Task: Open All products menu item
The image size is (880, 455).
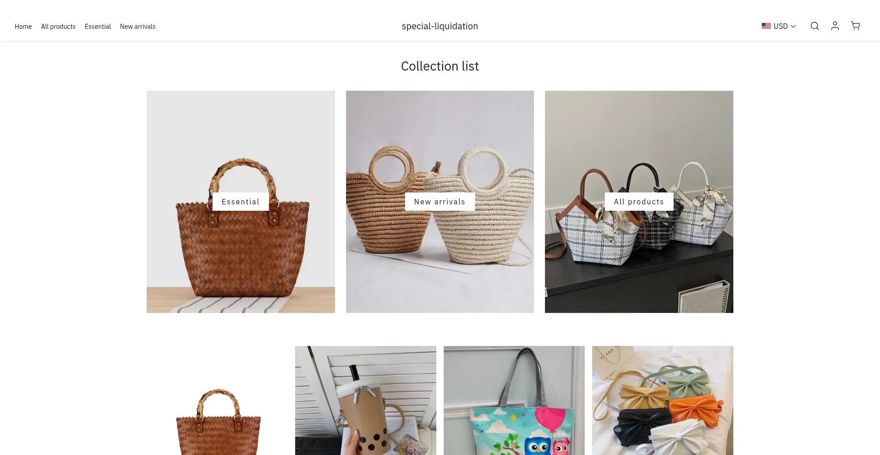Action: [x=58, y=27]
